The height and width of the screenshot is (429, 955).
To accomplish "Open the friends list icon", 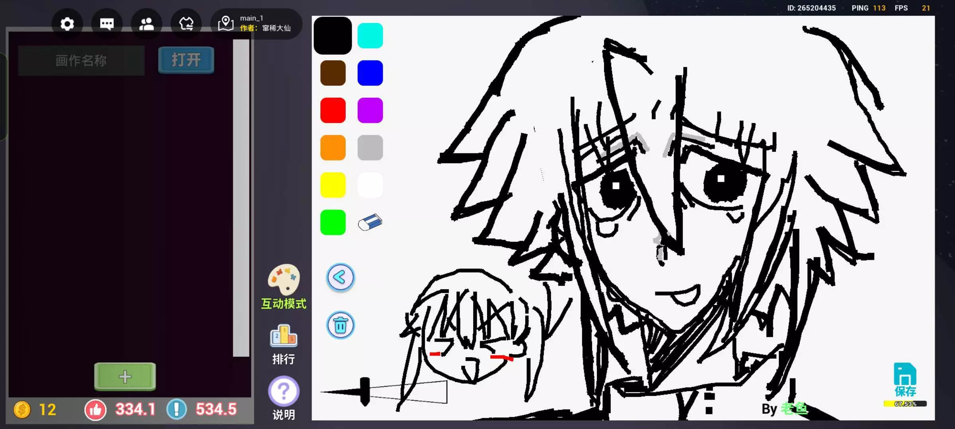I will [x=146, y=24].
